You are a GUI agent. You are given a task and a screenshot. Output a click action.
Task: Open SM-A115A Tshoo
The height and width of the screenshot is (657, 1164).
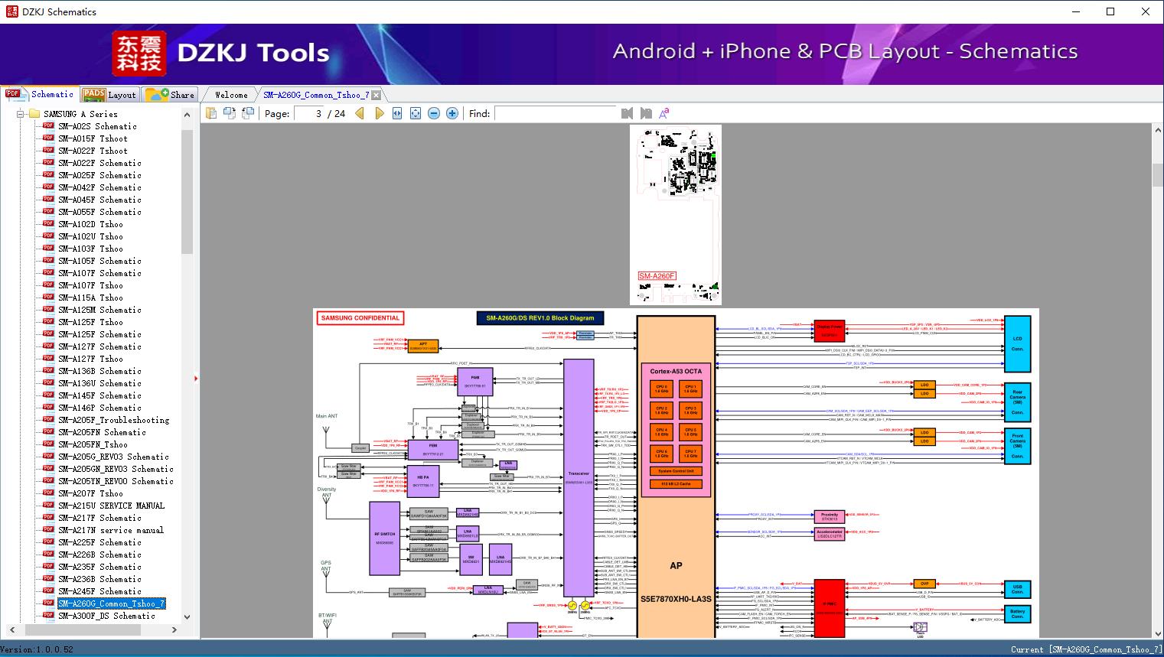click(x=90, y=298)
